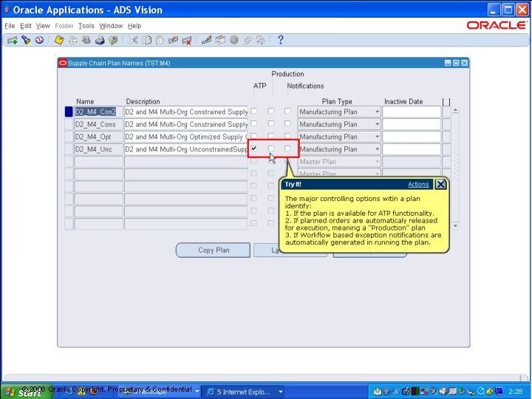Click the Next Step toolbar icon

tap(73, 41)
